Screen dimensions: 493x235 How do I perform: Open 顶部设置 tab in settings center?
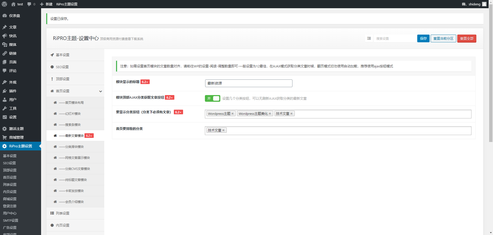(x=75, y=79)
